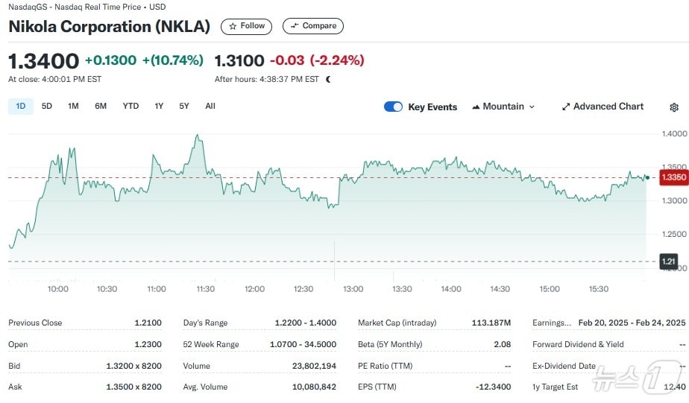This screenshot has height=403, width=689.
Task: Select the 1D range tab
Action: 21,106
